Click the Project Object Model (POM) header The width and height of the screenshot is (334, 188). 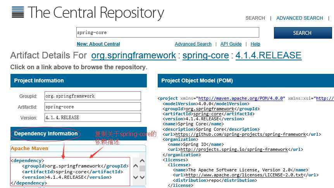(x=246, y=80)
